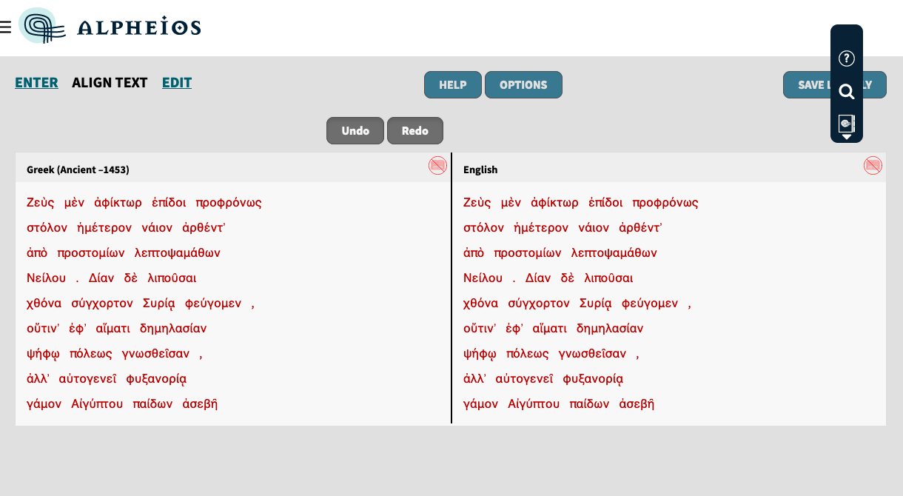The image size is (903, 496).
Task: Switch to the ENTER tab
Action: (x=36, y=82)
